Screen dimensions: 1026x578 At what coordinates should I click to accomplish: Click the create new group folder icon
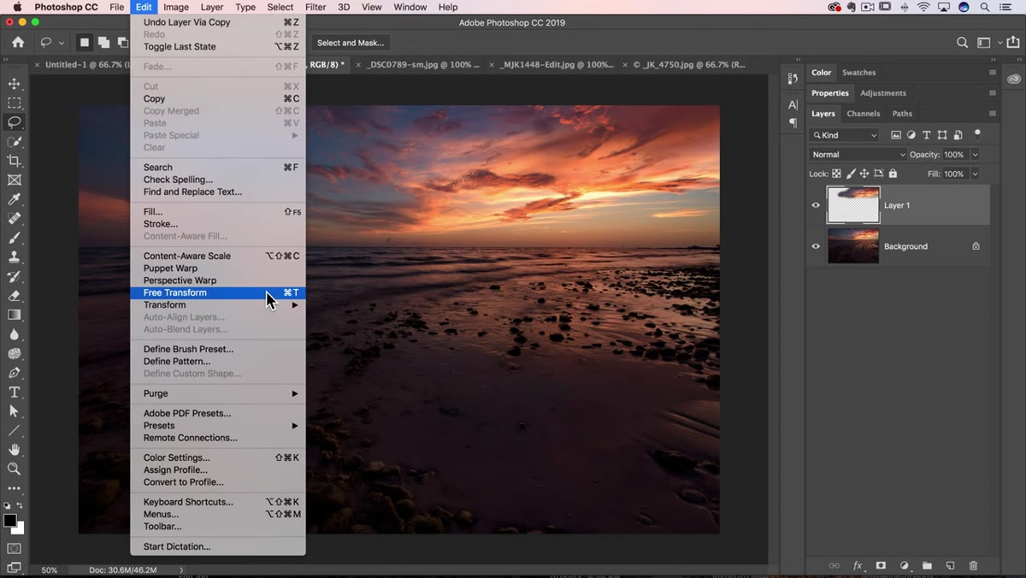927,565
